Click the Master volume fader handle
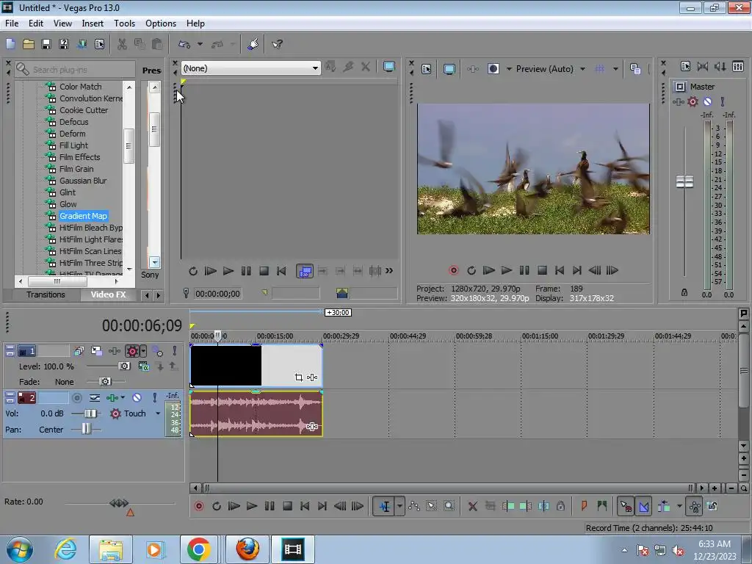 tap(684, 182)
